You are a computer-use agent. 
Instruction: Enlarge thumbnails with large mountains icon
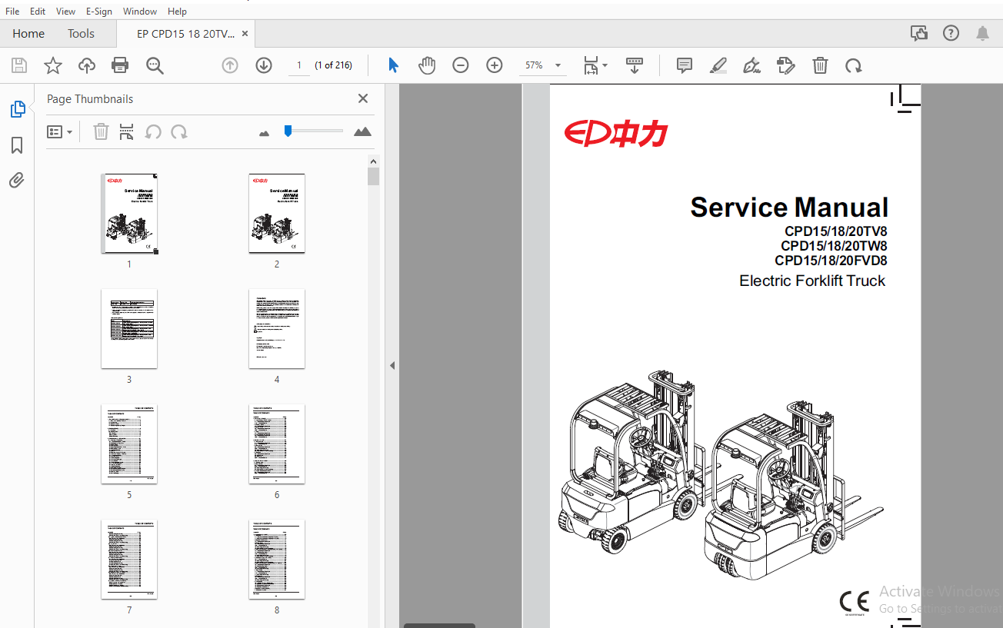[362, 132]
